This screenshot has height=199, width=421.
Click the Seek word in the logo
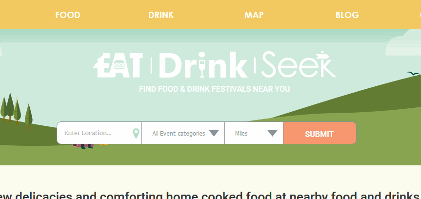tap(298, 64)
